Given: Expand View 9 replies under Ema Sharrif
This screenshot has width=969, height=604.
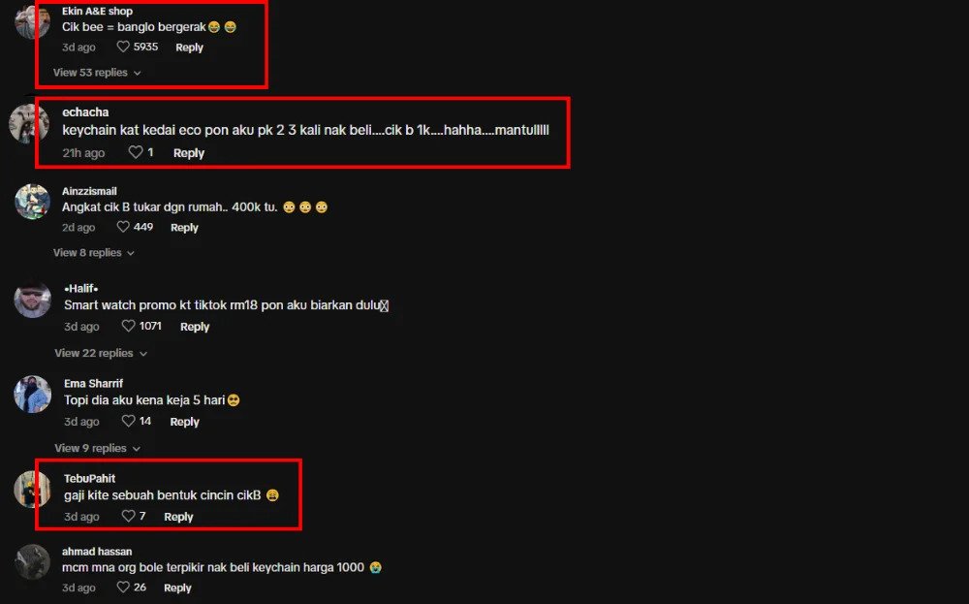Looking at the screenshot, I should (x=98, y=448).
